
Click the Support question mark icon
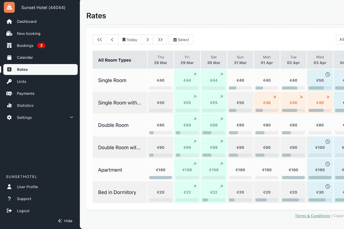9,199
